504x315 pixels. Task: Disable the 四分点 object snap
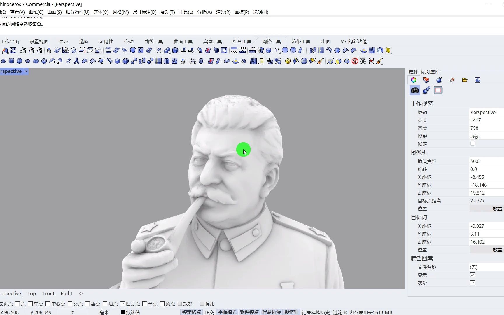point(123,303)
